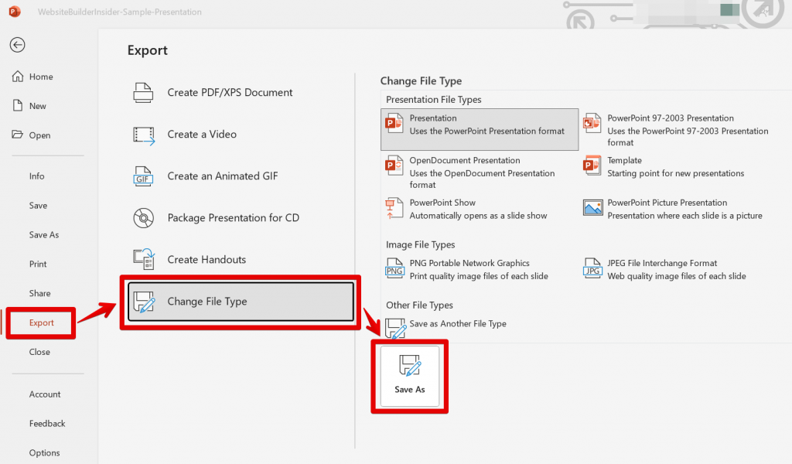Click the back arrow to exit Export

point(17,45)
